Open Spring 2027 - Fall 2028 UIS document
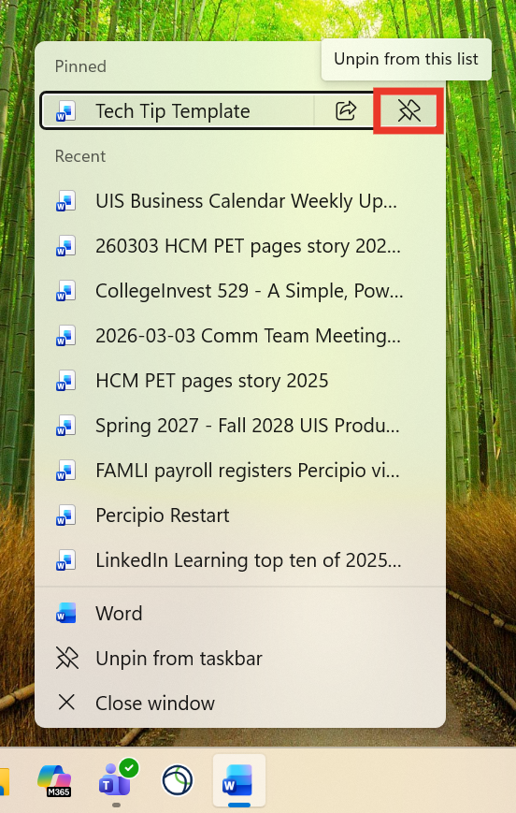Screen dimensions: 516x813 tap(240, 426)
